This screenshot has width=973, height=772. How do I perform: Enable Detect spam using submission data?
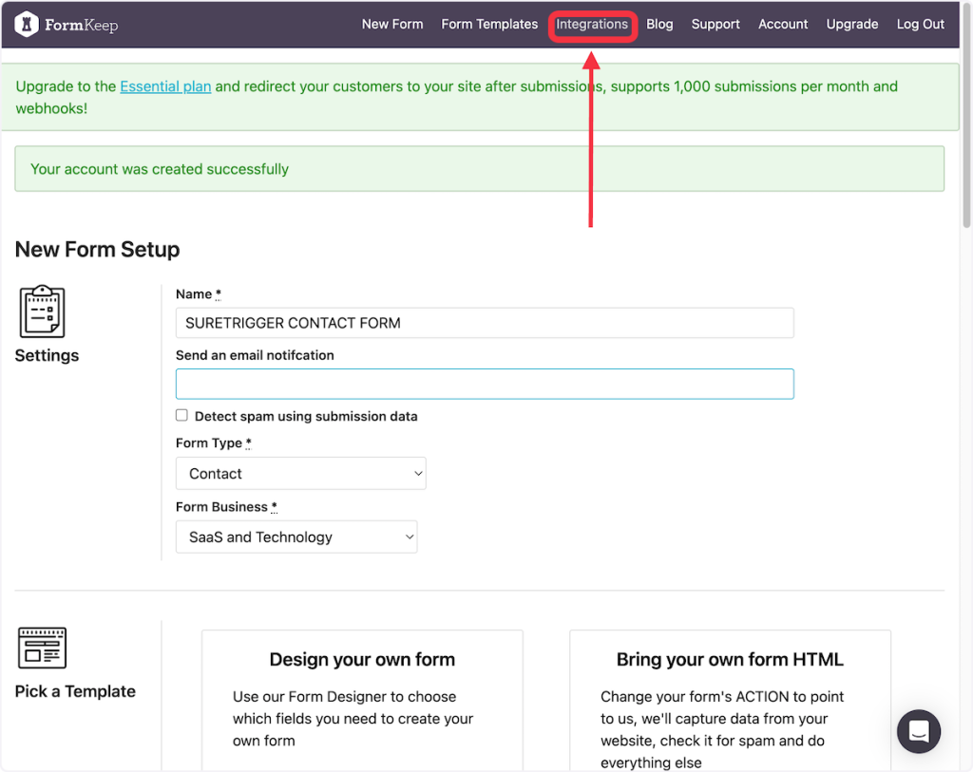(181, 416)
